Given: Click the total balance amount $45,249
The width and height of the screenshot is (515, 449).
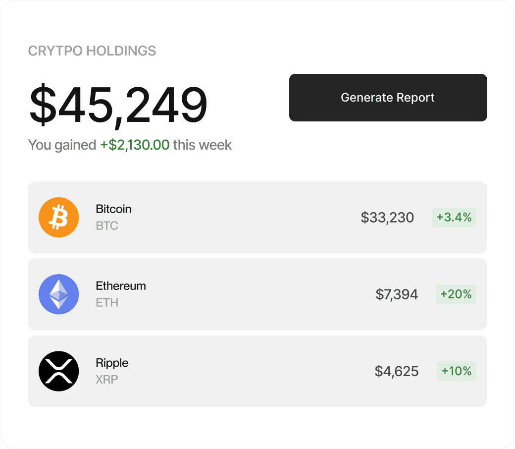Looking at the screenshot, I should click(x=117, y=103).
